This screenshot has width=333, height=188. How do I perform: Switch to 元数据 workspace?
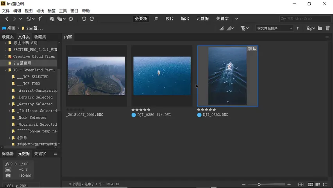[202, 19]
